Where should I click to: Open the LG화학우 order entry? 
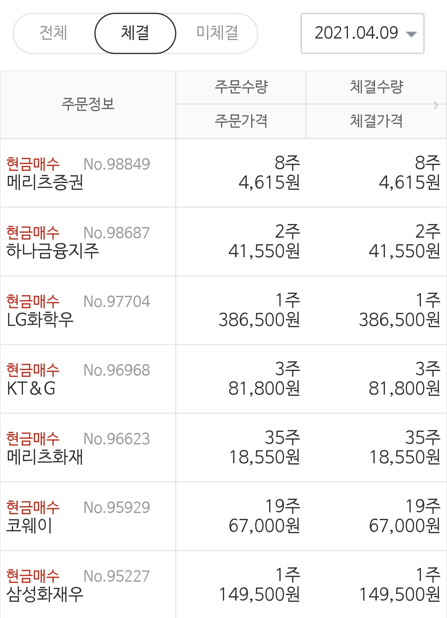(223, 310)
